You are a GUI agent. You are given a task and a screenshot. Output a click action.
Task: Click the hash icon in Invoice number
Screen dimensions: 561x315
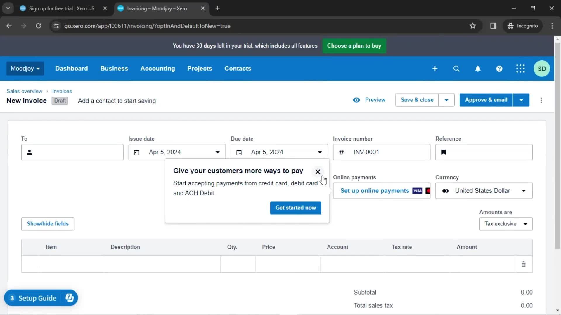[x=341, y=152]
